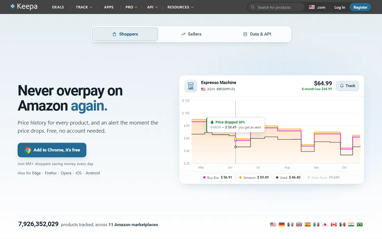This screenshot has width=382, height=239.
Task: Click the bell icon on Track button
Action: click(342, 86)
